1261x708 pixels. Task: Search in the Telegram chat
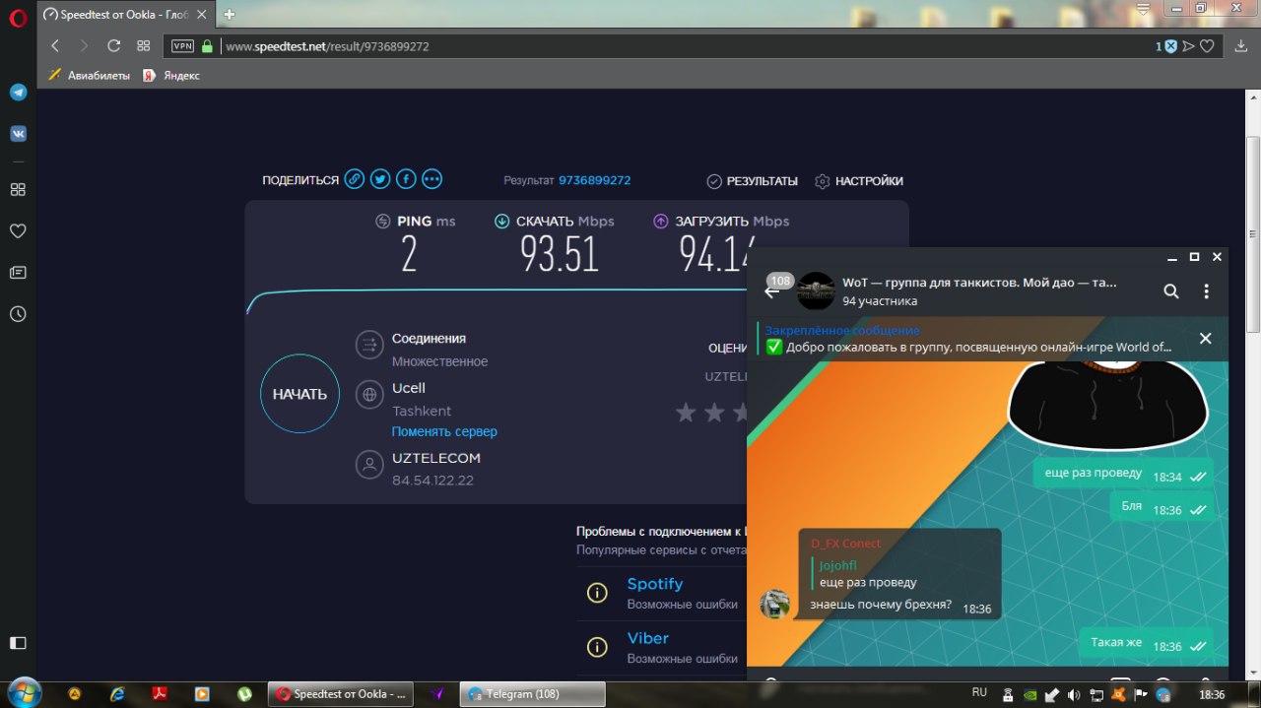point(1171,291)
